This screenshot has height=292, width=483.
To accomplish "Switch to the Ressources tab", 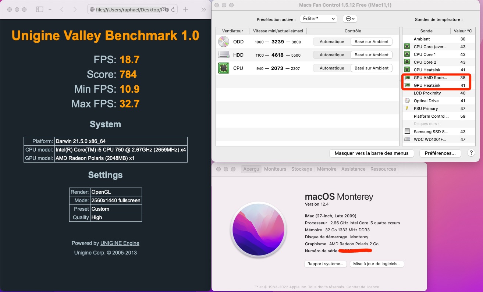I will coord(383,169).
